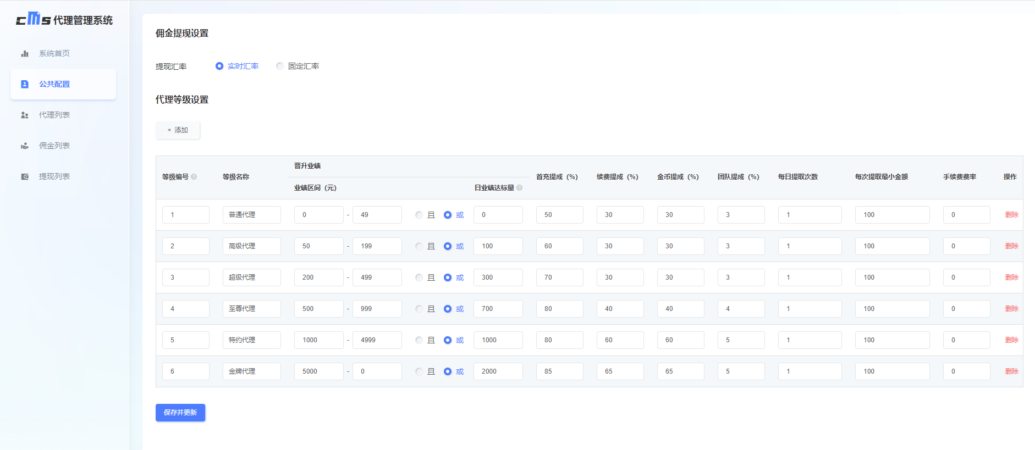
Task: Click the + 添加 button
Action: [x=178, y=130]
